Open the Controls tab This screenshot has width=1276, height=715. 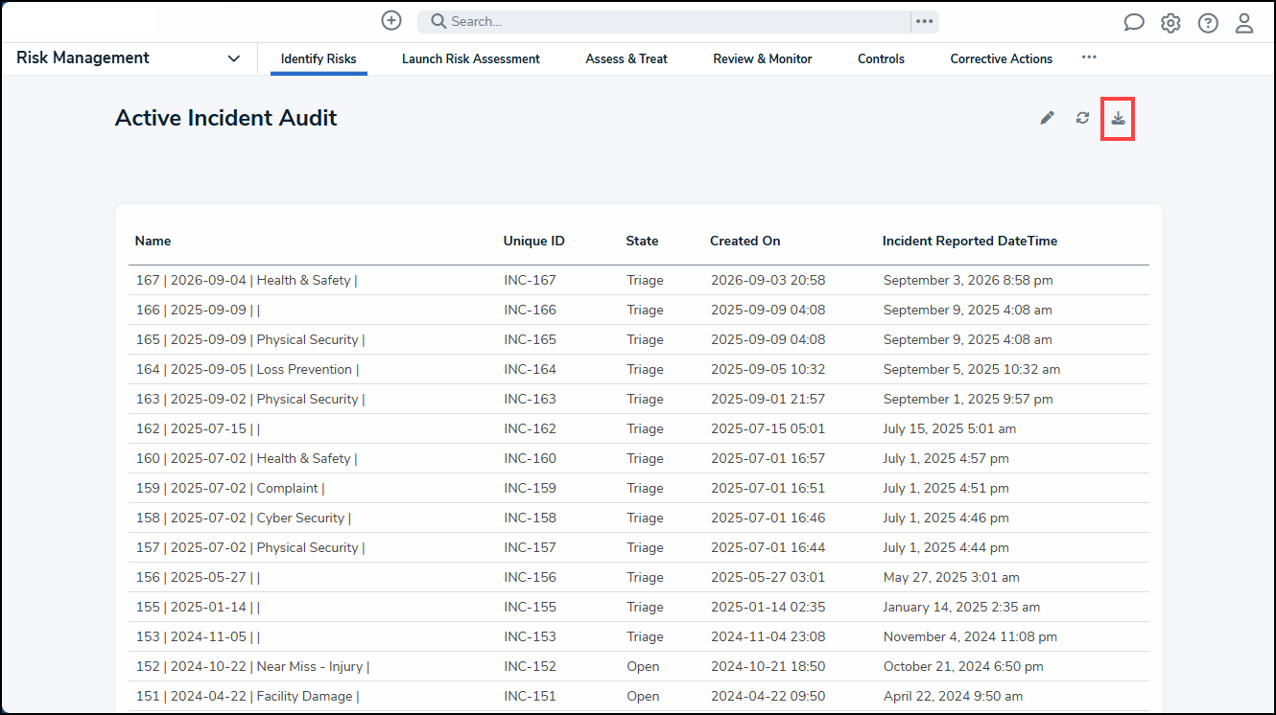pos(881,59)
